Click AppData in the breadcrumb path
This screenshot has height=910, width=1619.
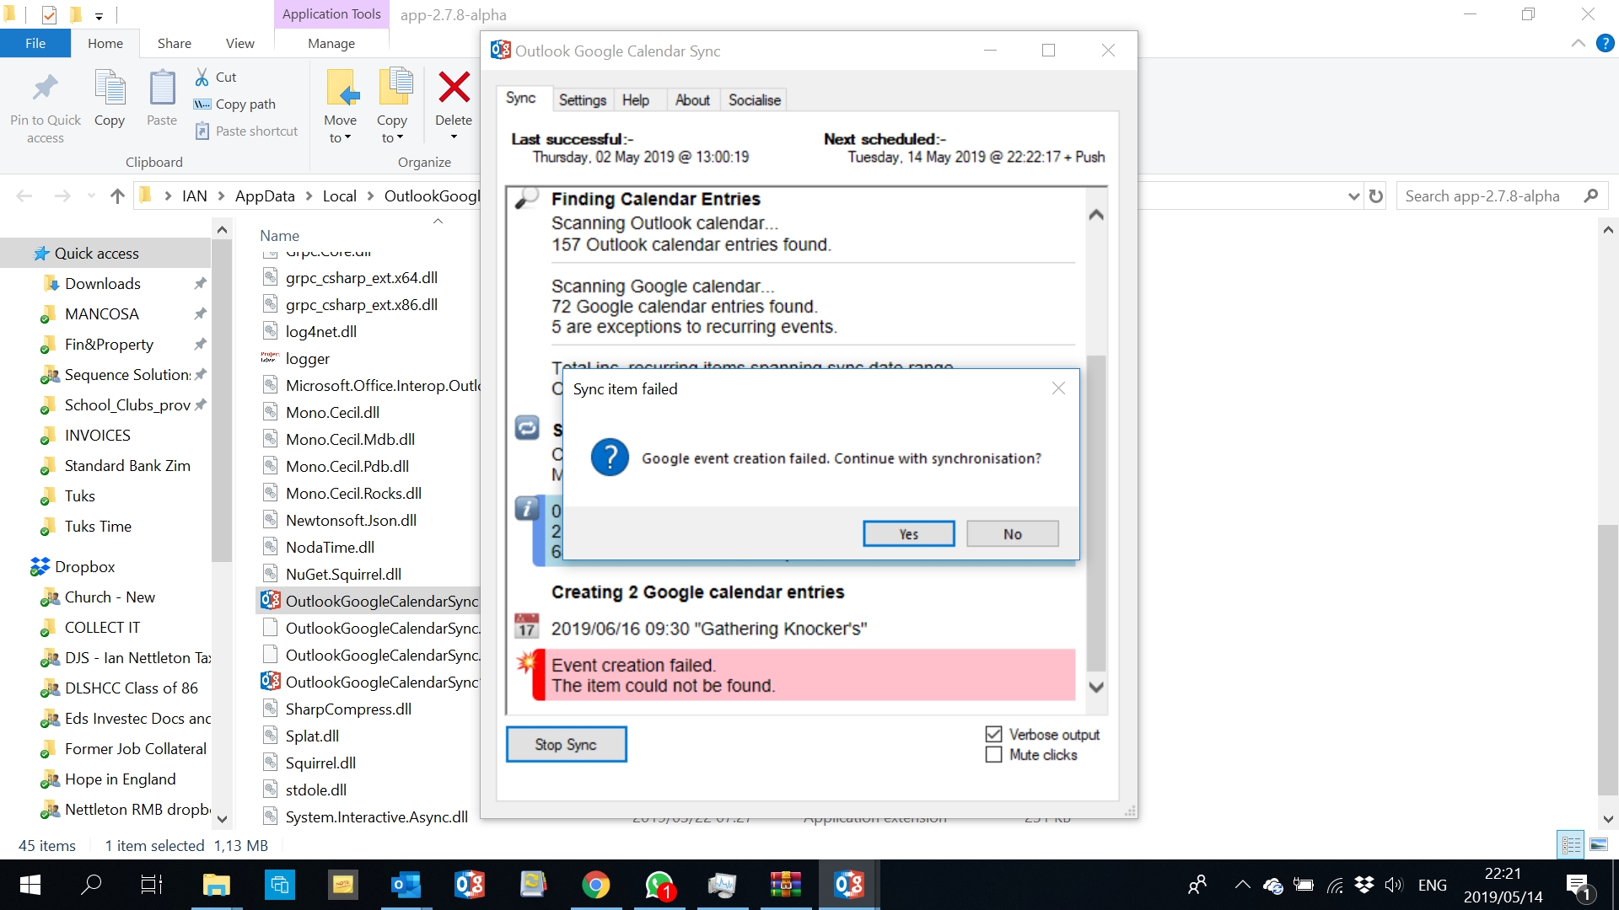point(265,195)
